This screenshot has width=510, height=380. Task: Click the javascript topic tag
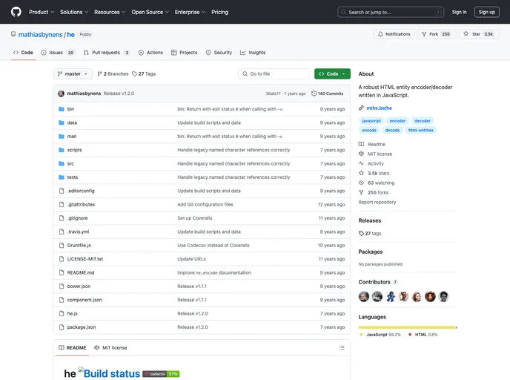click(371, 121)
